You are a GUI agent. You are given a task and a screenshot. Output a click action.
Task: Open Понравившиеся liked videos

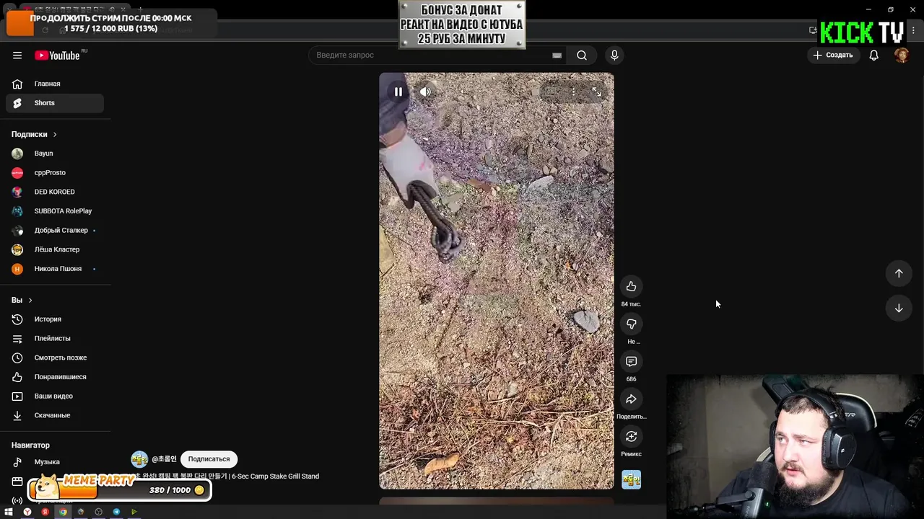click(x=55, y=377)
